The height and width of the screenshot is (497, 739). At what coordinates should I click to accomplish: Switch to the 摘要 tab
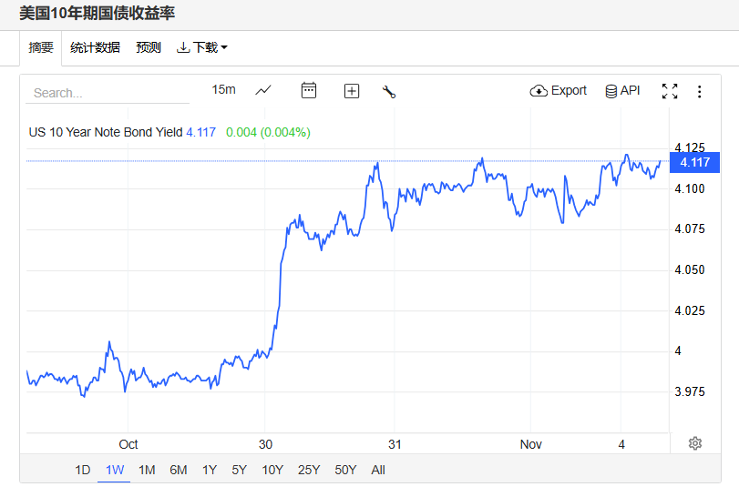41,47
